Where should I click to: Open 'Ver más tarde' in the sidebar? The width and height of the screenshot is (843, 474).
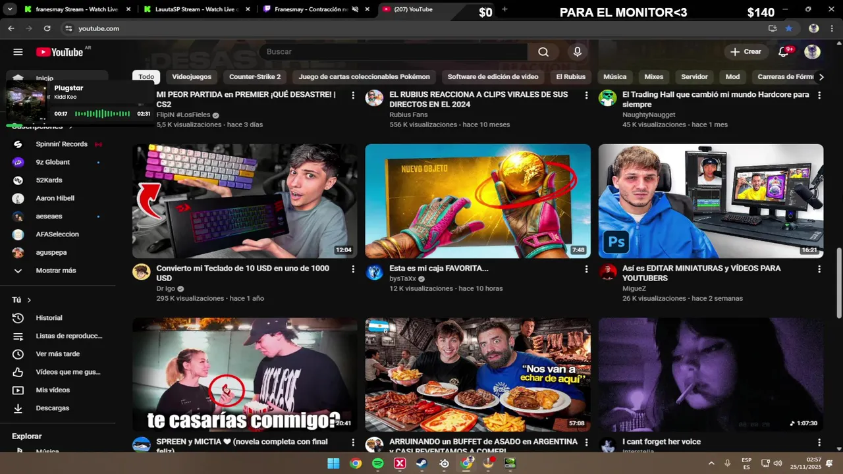click(x=58, y=354)
